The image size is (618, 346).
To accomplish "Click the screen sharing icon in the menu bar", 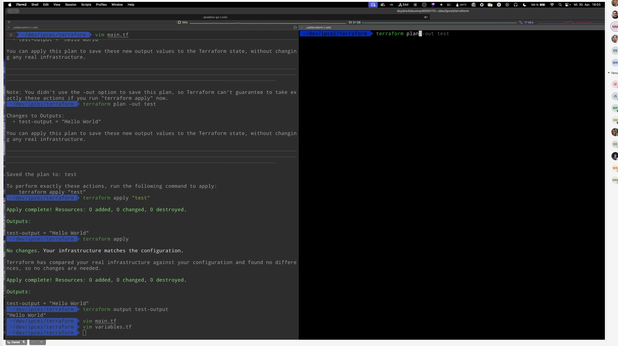I will pyautogui.click(x=373, y=5).
